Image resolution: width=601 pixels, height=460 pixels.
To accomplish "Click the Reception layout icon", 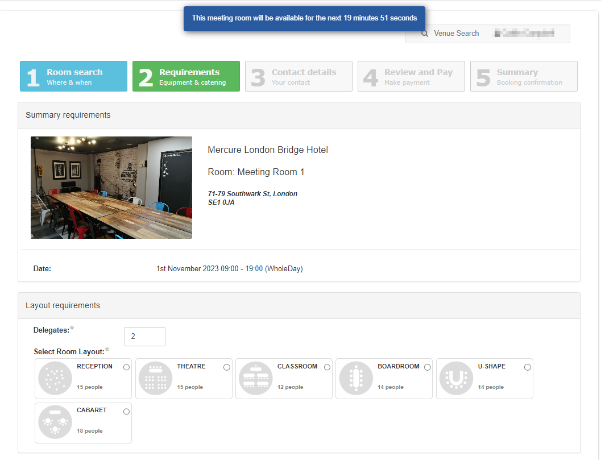I will (55, 378).
